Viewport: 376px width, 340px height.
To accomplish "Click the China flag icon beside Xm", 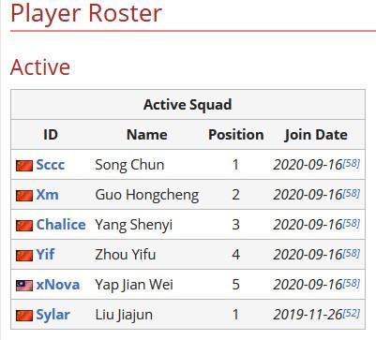I will [24, 196].
